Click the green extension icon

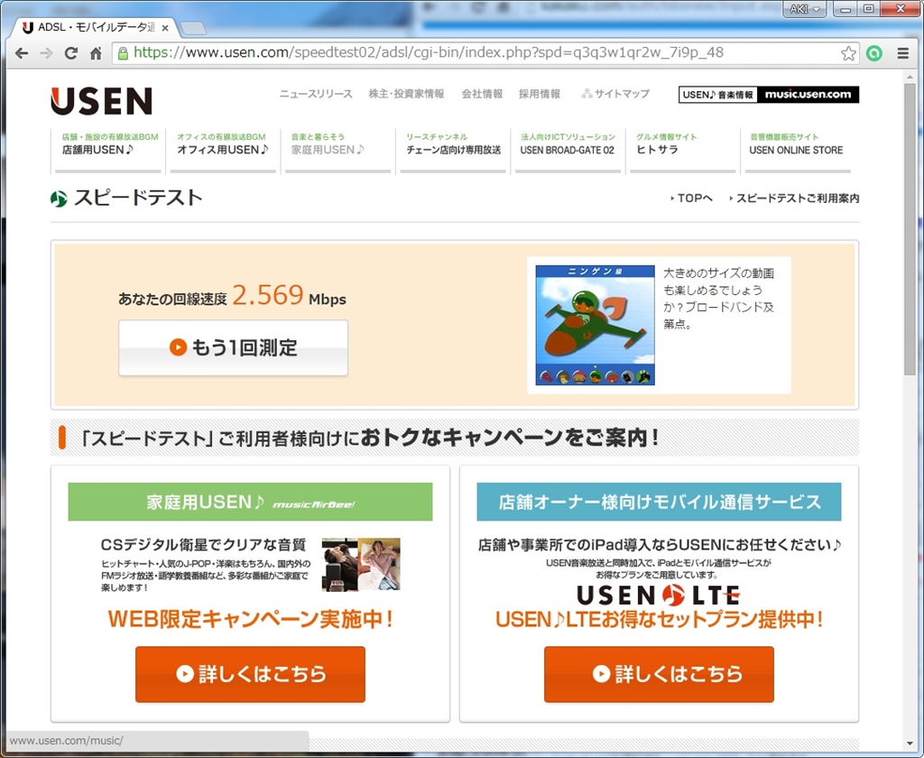click(x=873, y=53)
